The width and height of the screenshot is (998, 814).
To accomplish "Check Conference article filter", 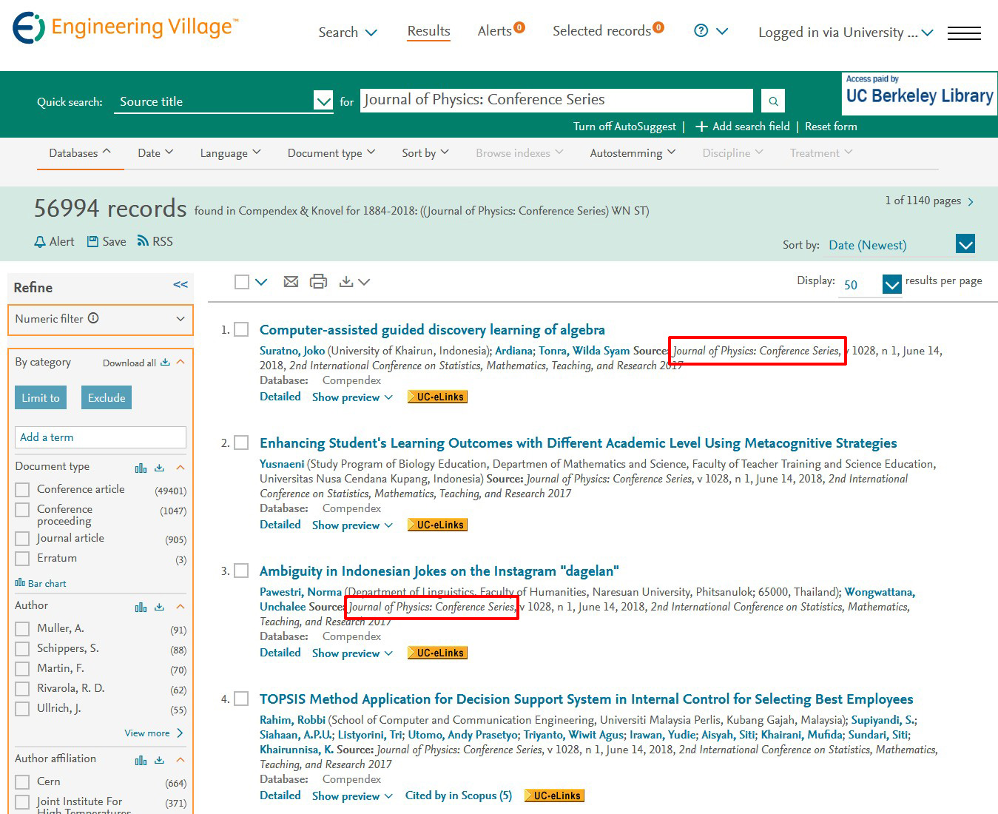I will 23,490.
